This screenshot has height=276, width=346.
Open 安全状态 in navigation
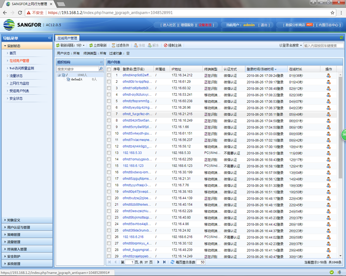pyautogui.click(x=16, y=98)
